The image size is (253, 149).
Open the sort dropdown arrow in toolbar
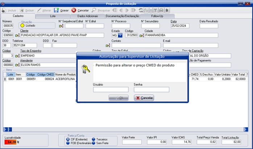[x=151, y=10]
